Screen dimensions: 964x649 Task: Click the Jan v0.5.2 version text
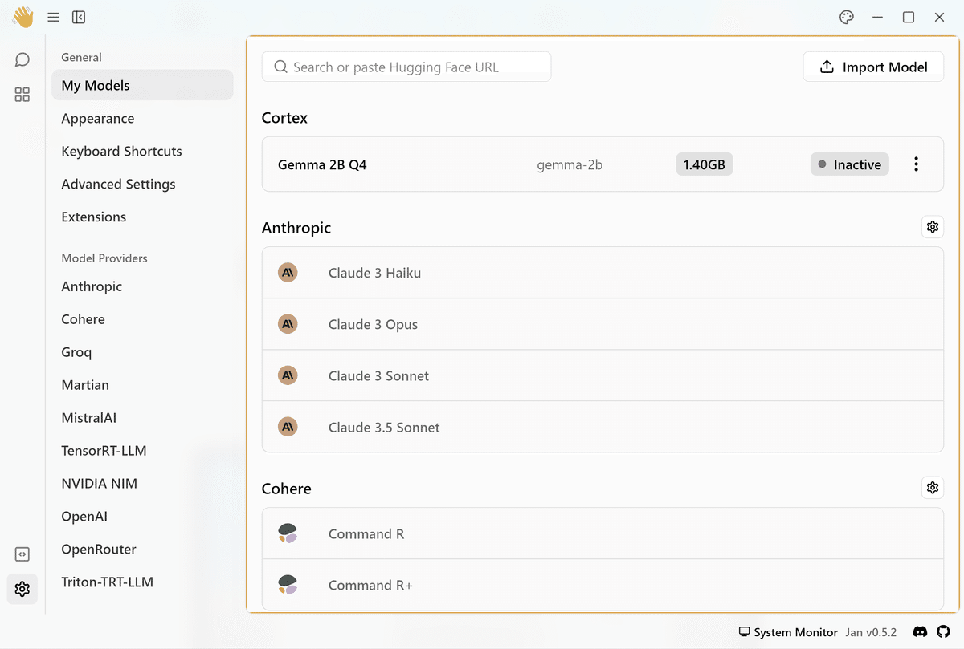[x=871, y=632]
